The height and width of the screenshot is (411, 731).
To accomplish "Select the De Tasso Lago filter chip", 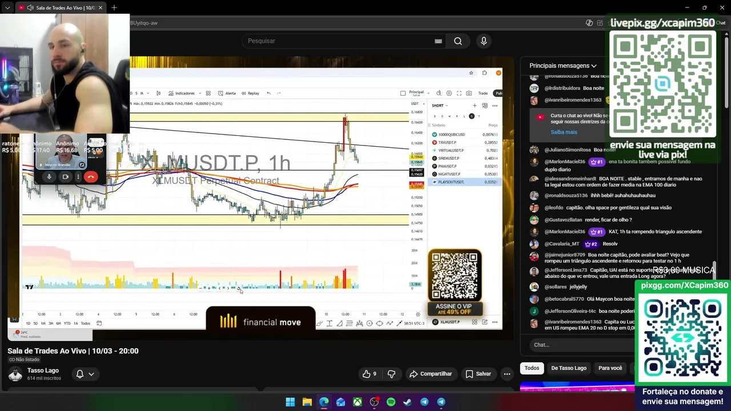I will pos(569,368).
